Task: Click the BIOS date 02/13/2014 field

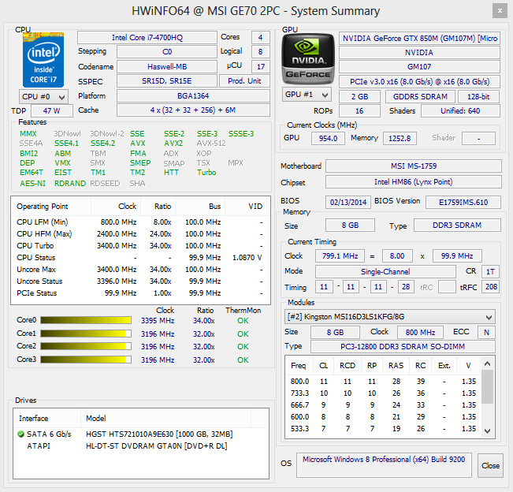Action: coord(348,202)
